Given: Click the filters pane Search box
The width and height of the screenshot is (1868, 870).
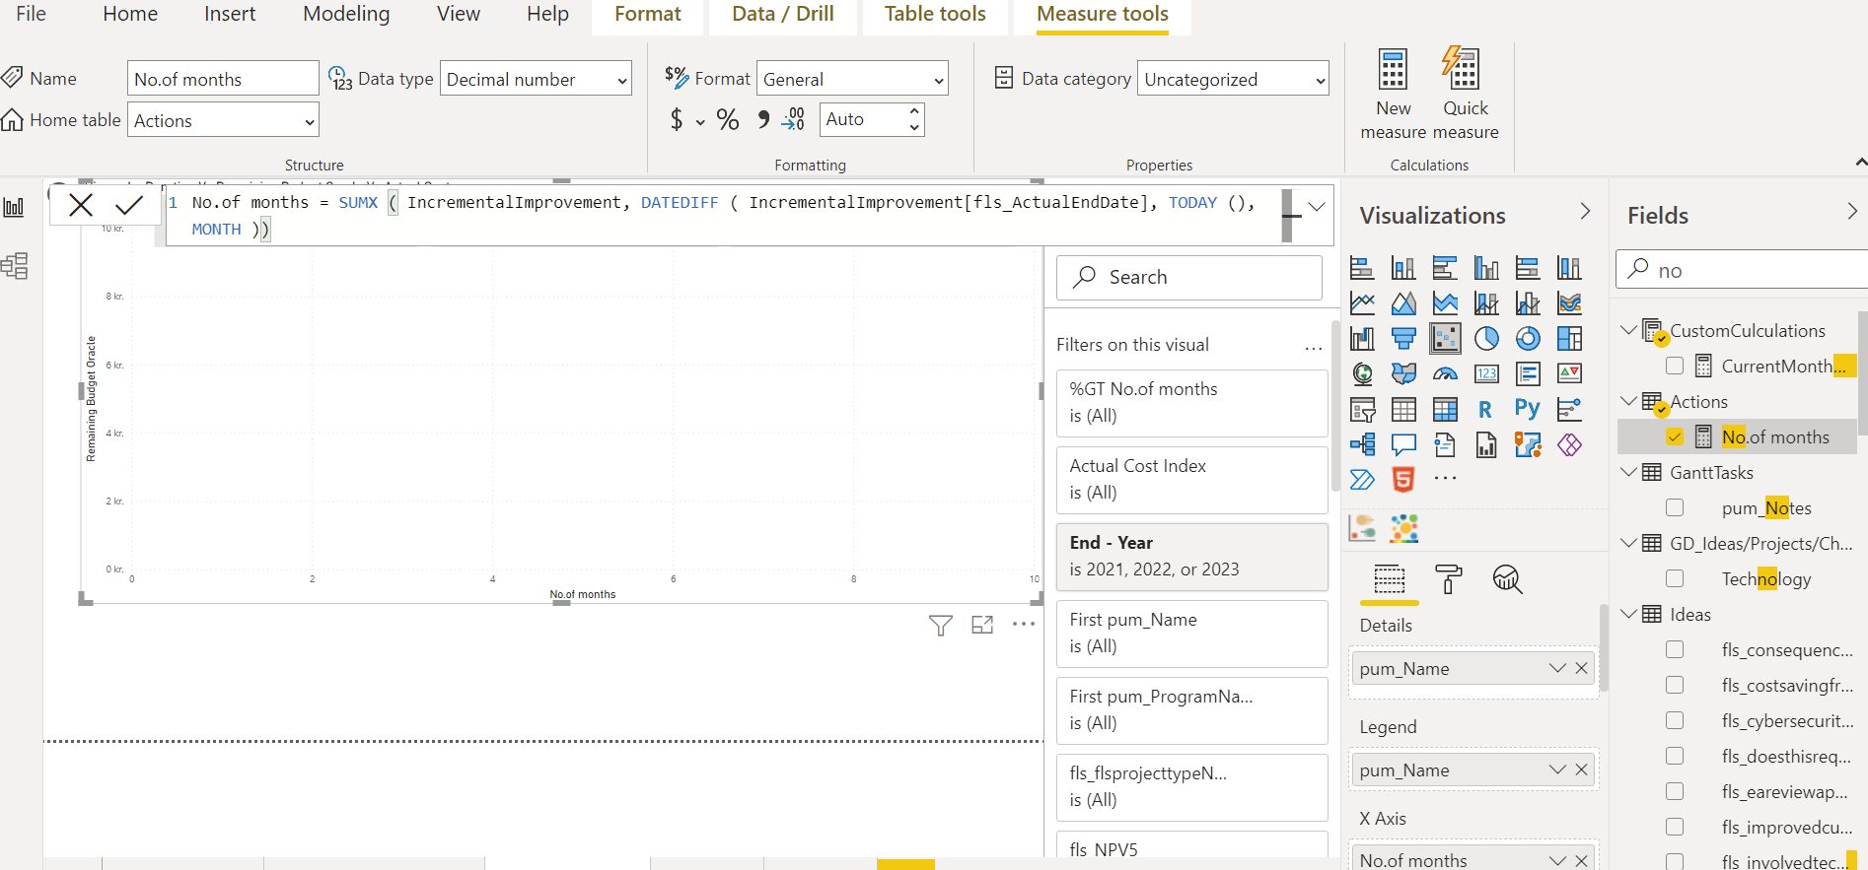Looking at the screenshot, I should pos(1189,277).
